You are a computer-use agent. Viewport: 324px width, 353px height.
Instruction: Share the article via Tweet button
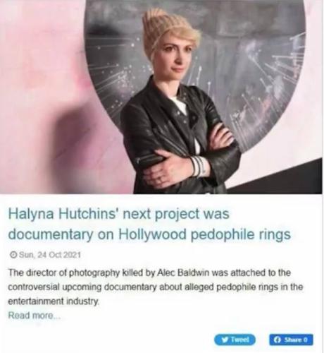tap(235, 340)
